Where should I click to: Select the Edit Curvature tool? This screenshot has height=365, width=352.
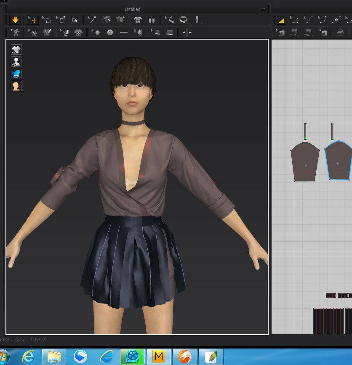(308, 20)
